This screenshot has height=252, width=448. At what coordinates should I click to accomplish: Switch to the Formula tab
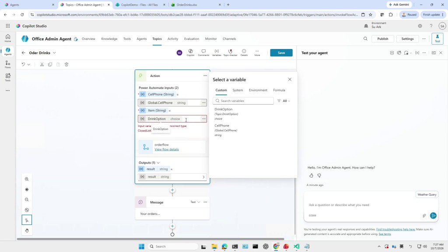[x=279, y=90]
